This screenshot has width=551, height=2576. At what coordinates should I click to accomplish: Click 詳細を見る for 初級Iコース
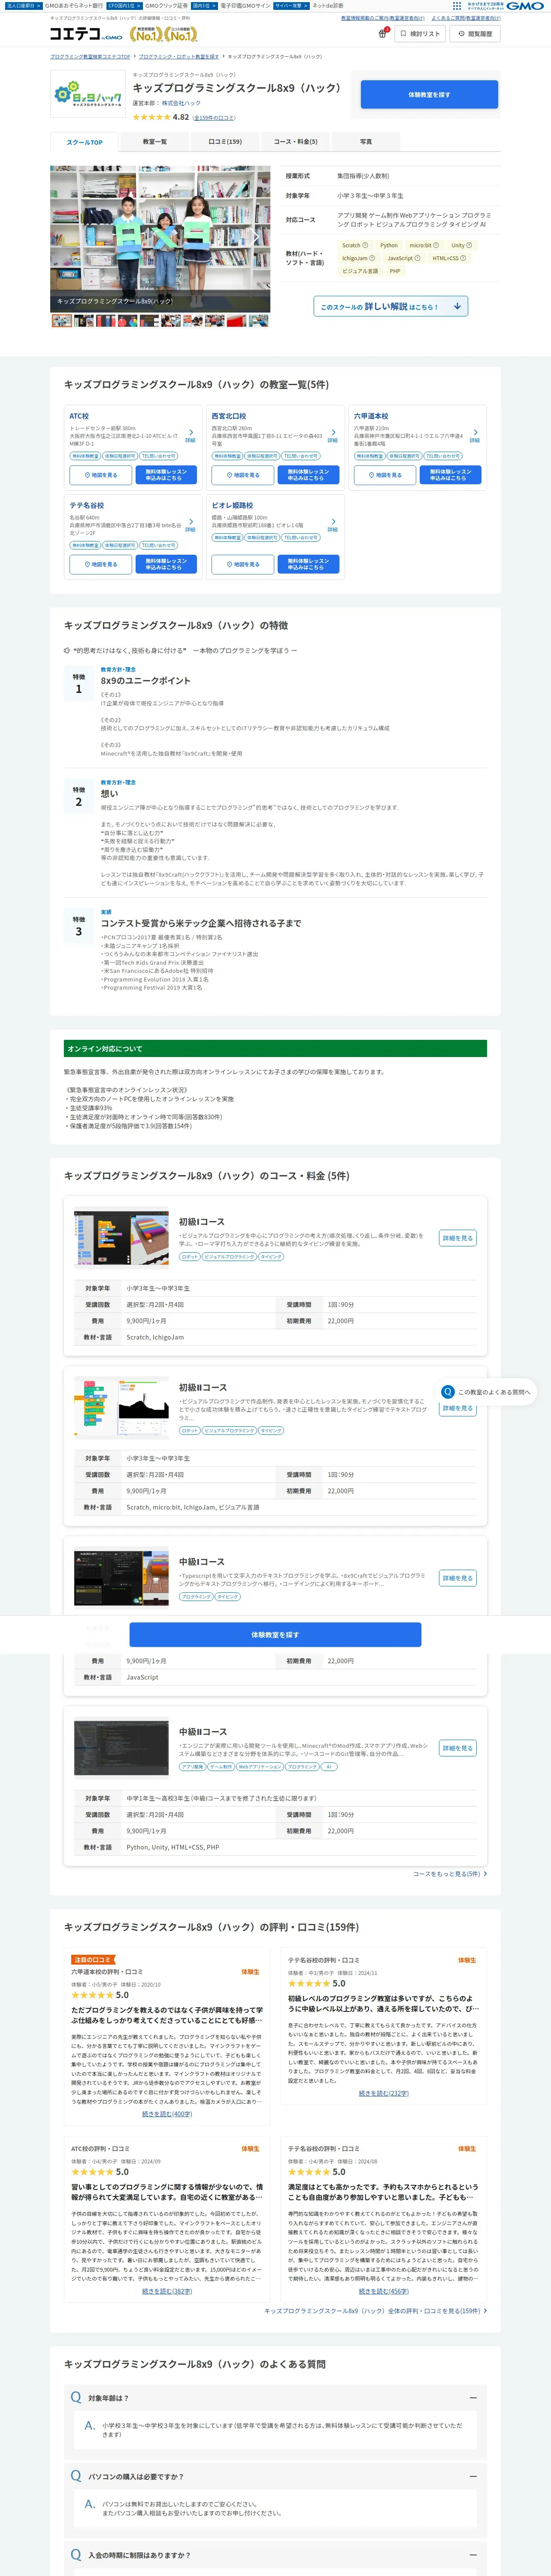pyautogui.click(x=457, y=1238)
